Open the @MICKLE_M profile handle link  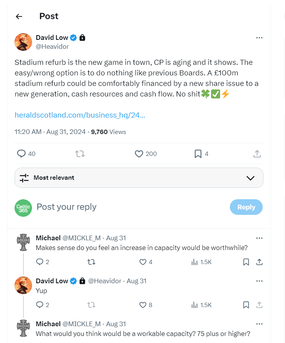[x=82, y=238]
